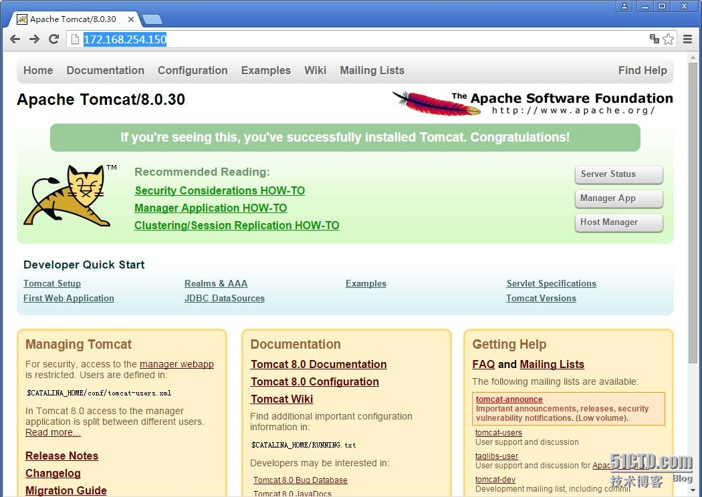Open Home in the navigation bar
702x497 pixels.
[38, 70]
